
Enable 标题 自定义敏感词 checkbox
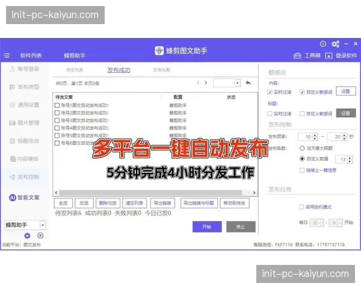pos(302,114)
